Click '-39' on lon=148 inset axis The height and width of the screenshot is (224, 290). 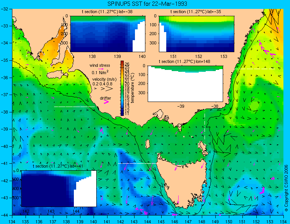(x=181, y=106)
